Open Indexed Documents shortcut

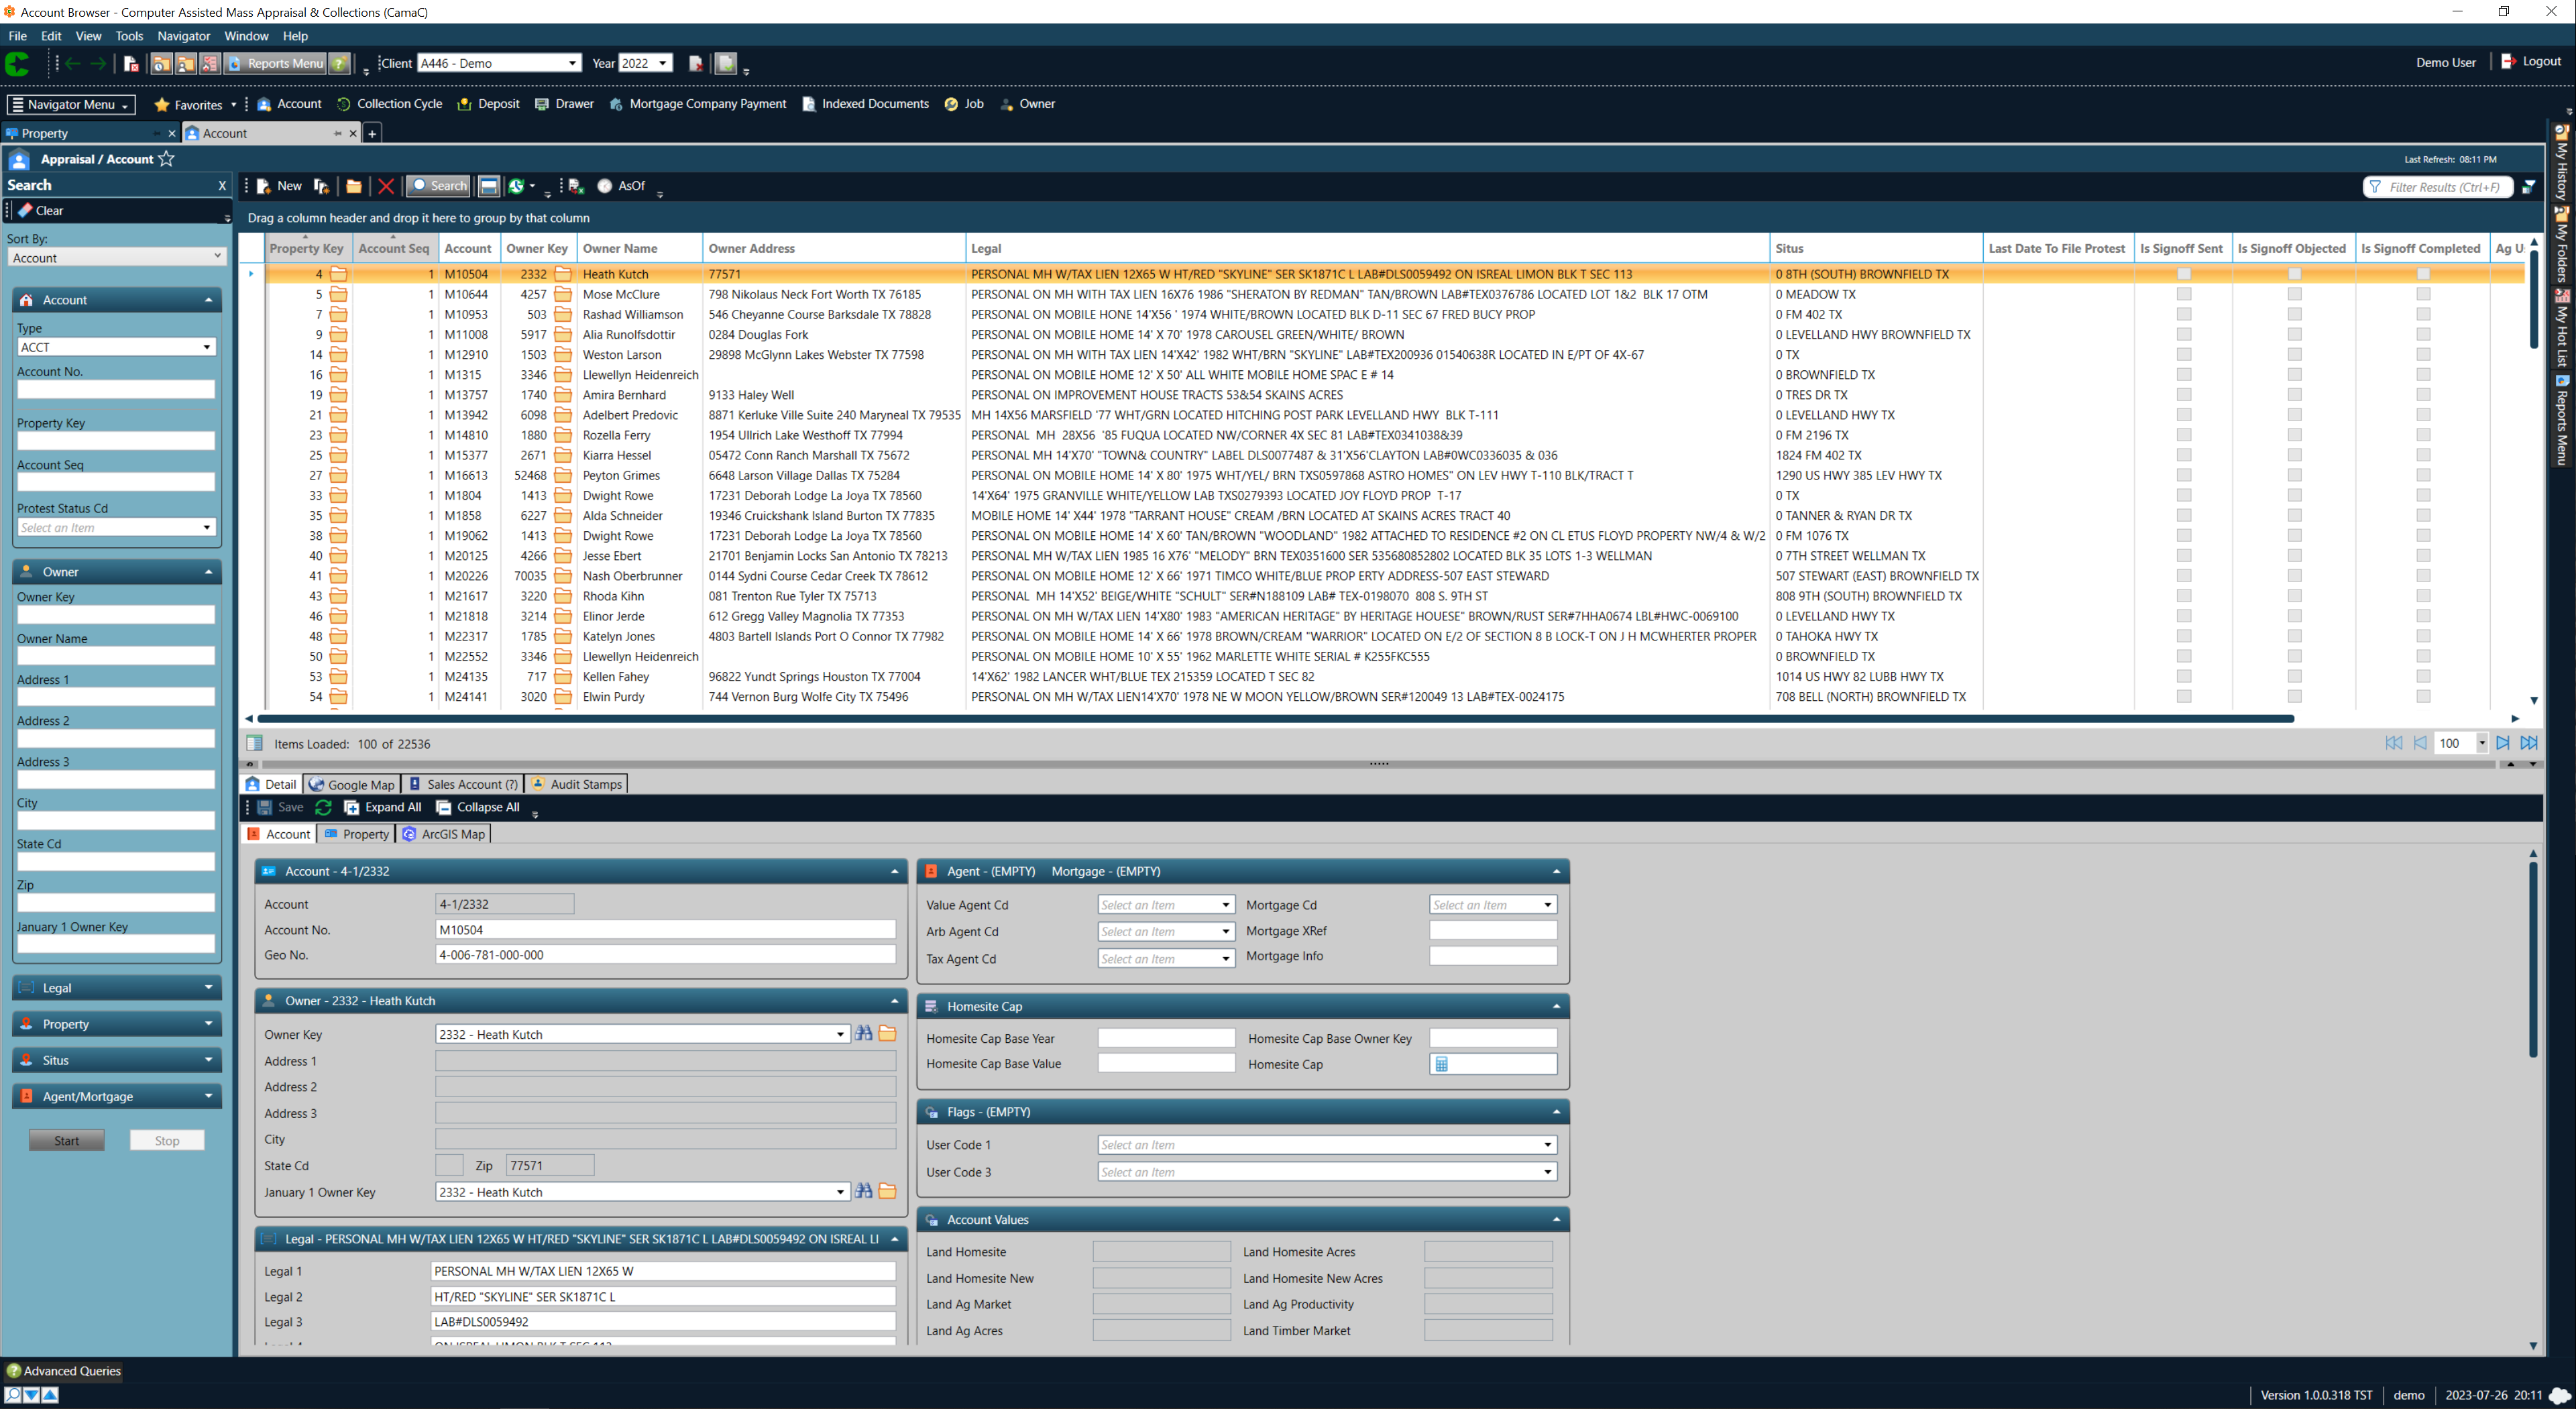865,104
